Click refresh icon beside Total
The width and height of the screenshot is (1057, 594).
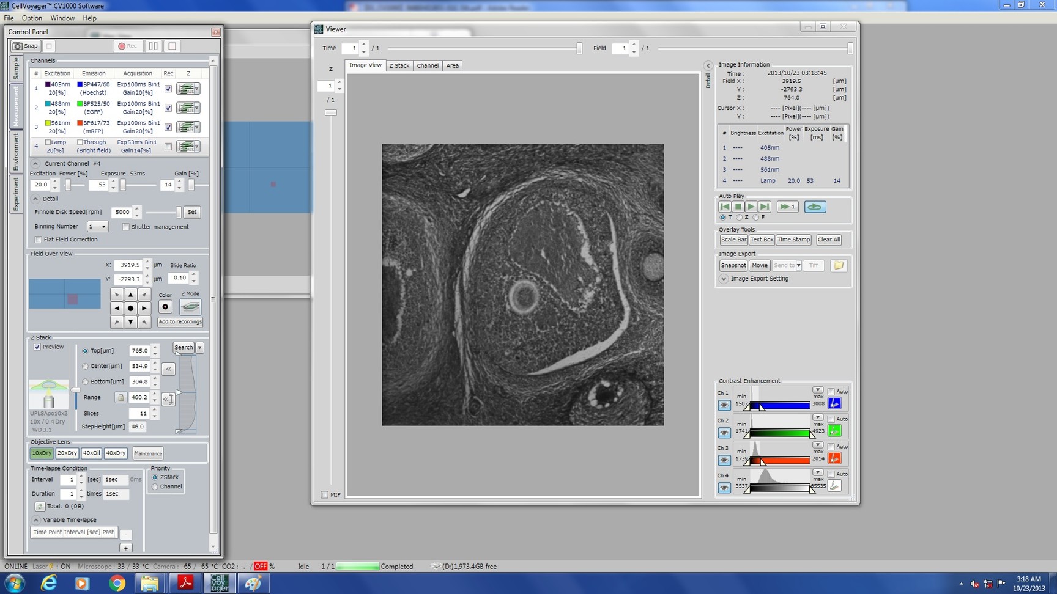(x=40, y=507)
